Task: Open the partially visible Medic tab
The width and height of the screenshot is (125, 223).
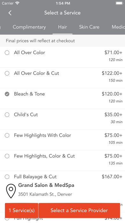Action: 118,27
